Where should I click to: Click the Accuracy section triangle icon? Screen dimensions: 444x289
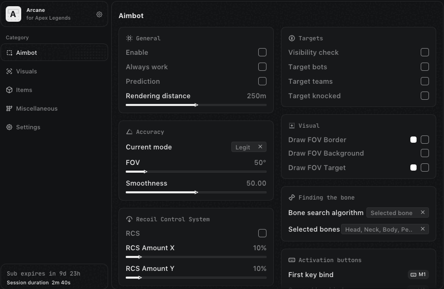coord(129,132)
